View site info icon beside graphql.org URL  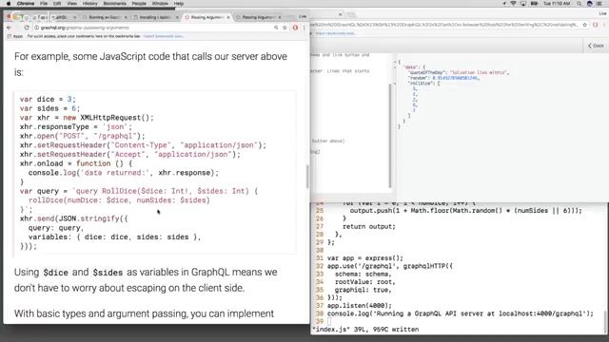[36, 28]
